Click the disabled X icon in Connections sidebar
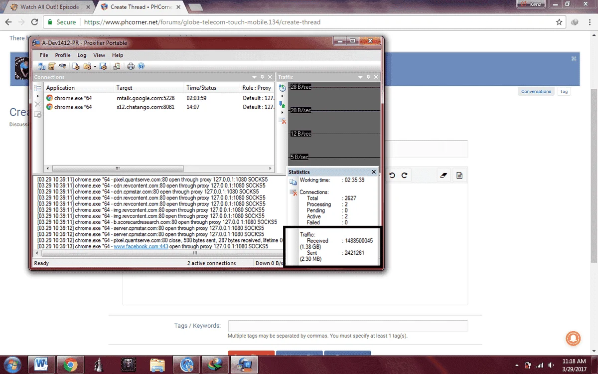The width and height of the screenshot is (598, 374). click(37, 104)
